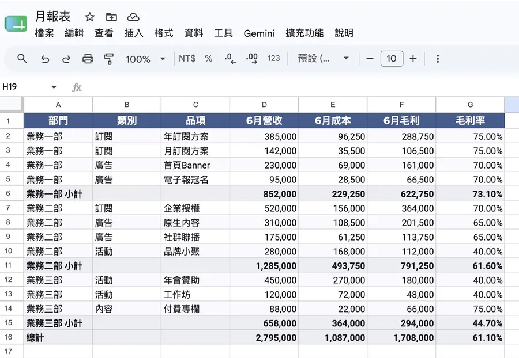Click the font size field showing 10
The height and width of the screenshot is (358, 519).
pos(392,59)
